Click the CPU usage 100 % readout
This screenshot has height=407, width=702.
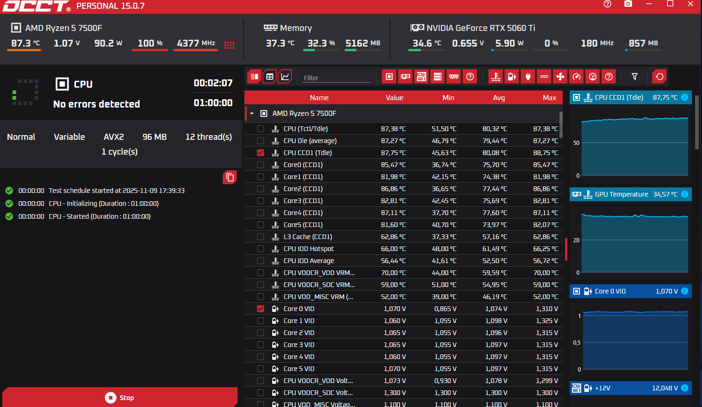pos(150,43)
